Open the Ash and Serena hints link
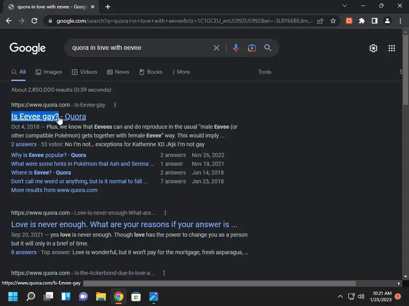Image resolution: width=409 pixels, height=306 pixels. click(x=83, y=164)
